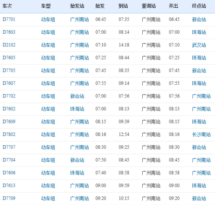The height and width of the screenshot is (205, 215).
Task: Open train D7602 link
Action: (9, 109)
